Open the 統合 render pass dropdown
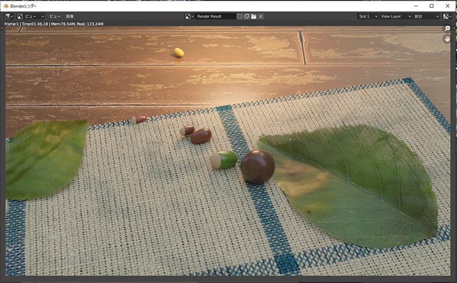The height and width of the screenshot is (283, 457). (x=426, y=17)
